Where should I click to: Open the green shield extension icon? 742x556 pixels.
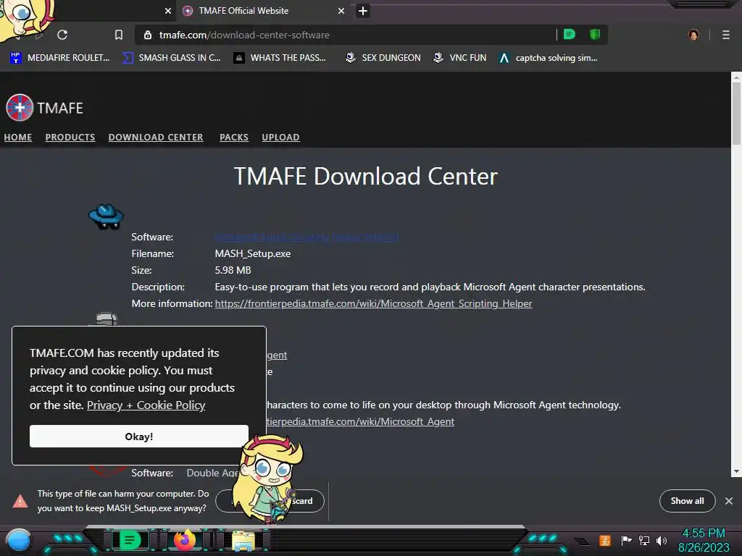595,35
